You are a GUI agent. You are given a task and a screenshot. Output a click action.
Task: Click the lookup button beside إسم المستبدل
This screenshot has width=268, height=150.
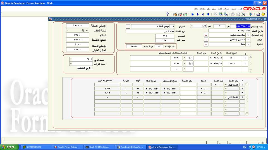(206, 35)
